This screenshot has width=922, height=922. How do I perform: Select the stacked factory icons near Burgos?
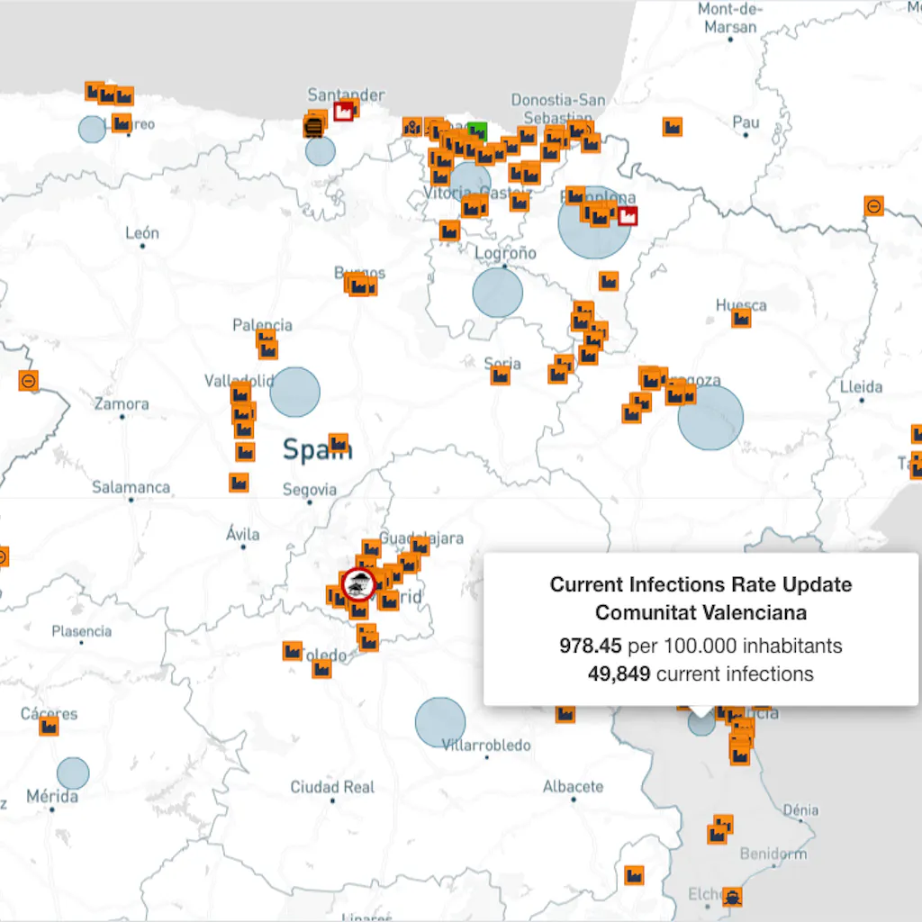pyautogui.click(x=360, y=286)
